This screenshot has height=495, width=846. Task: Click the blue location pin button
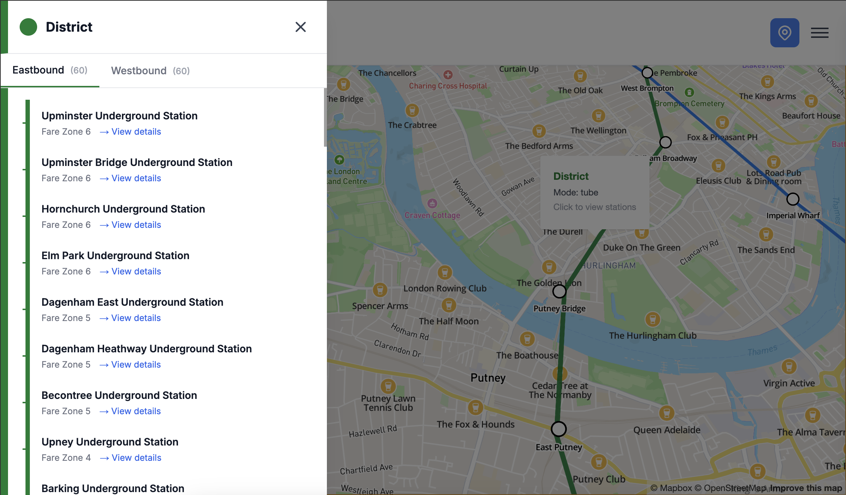tap(784, 33)
